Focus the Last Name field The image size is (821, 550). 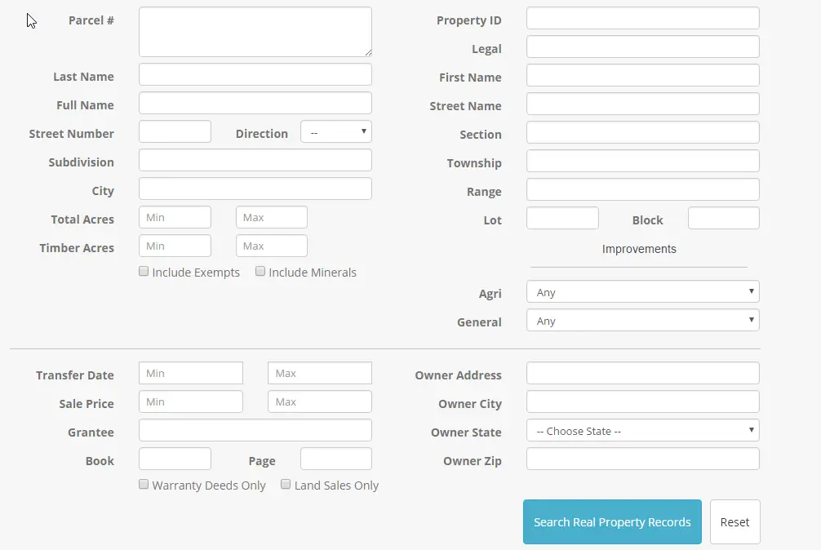tap(255, 75)
